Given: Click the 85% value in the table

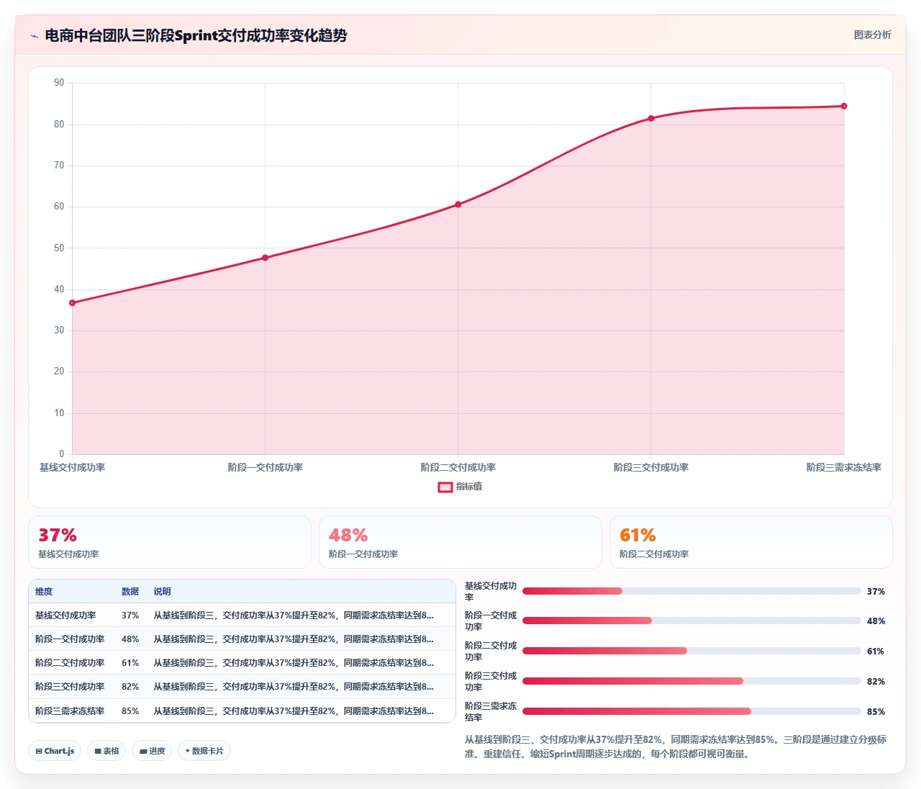Looking at the screenshot, I should click(x=130, y=711).
